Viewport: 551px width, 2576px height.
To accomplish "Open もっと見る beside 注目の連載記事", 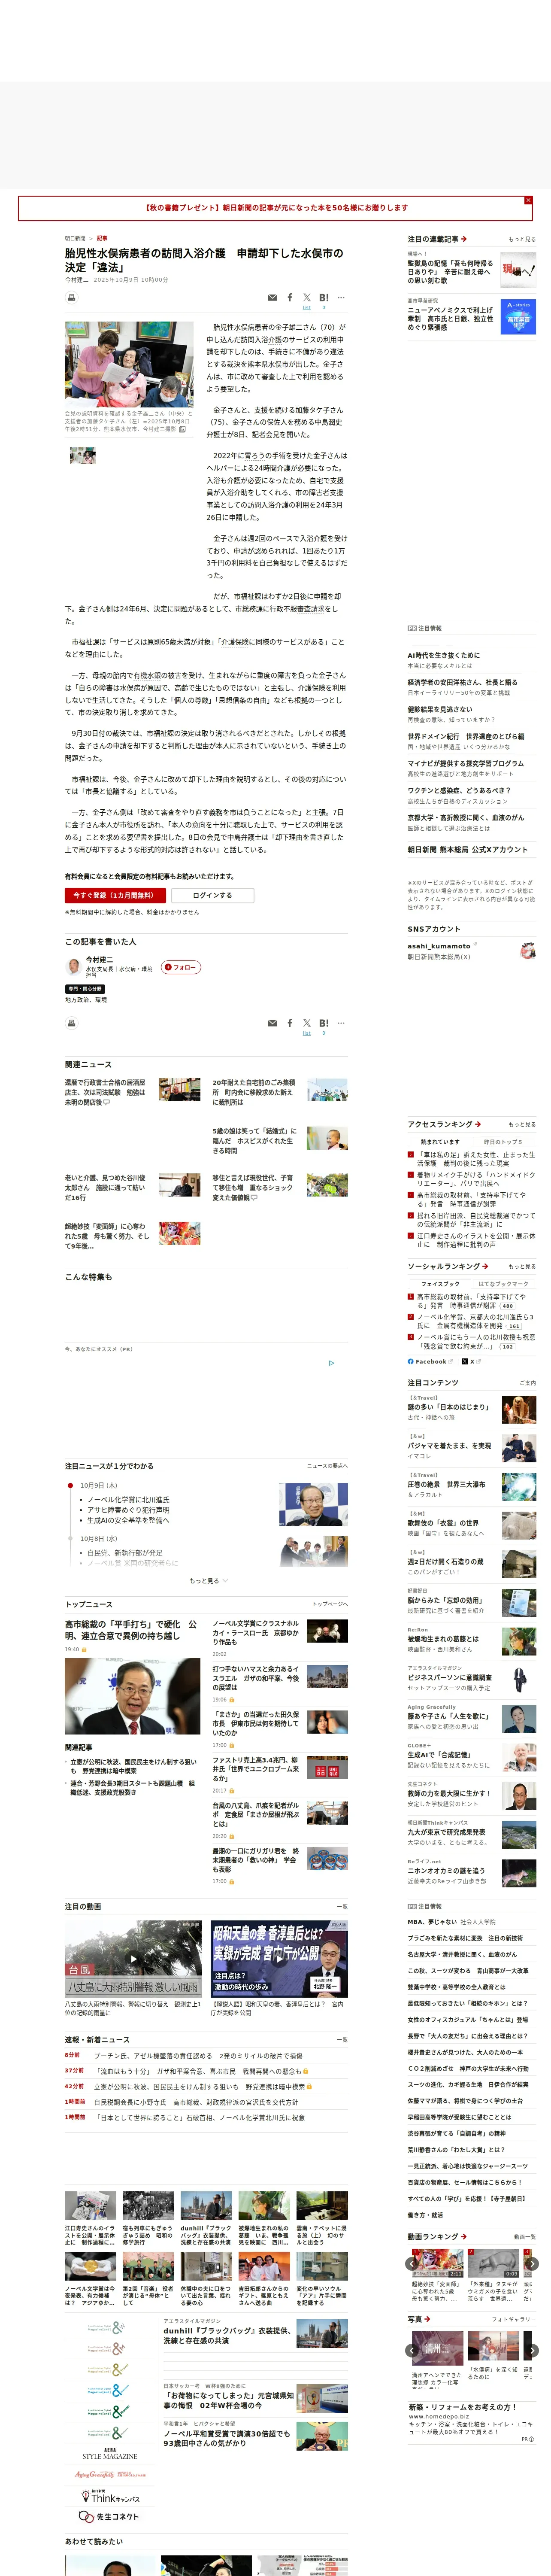I will [522, 239].
